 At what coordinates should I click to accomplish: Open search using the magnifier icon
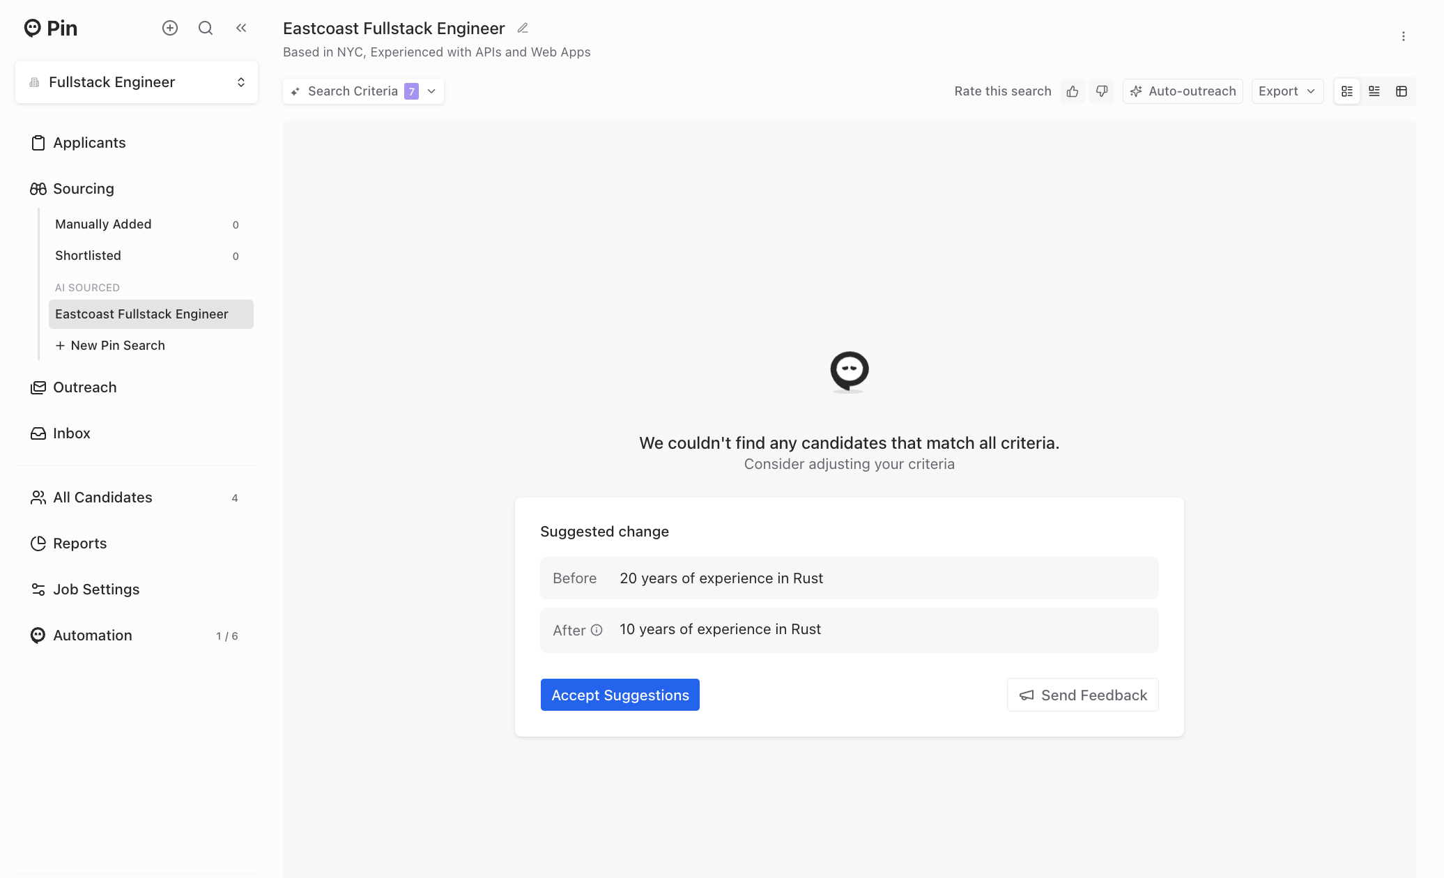[x=206, y=28]
